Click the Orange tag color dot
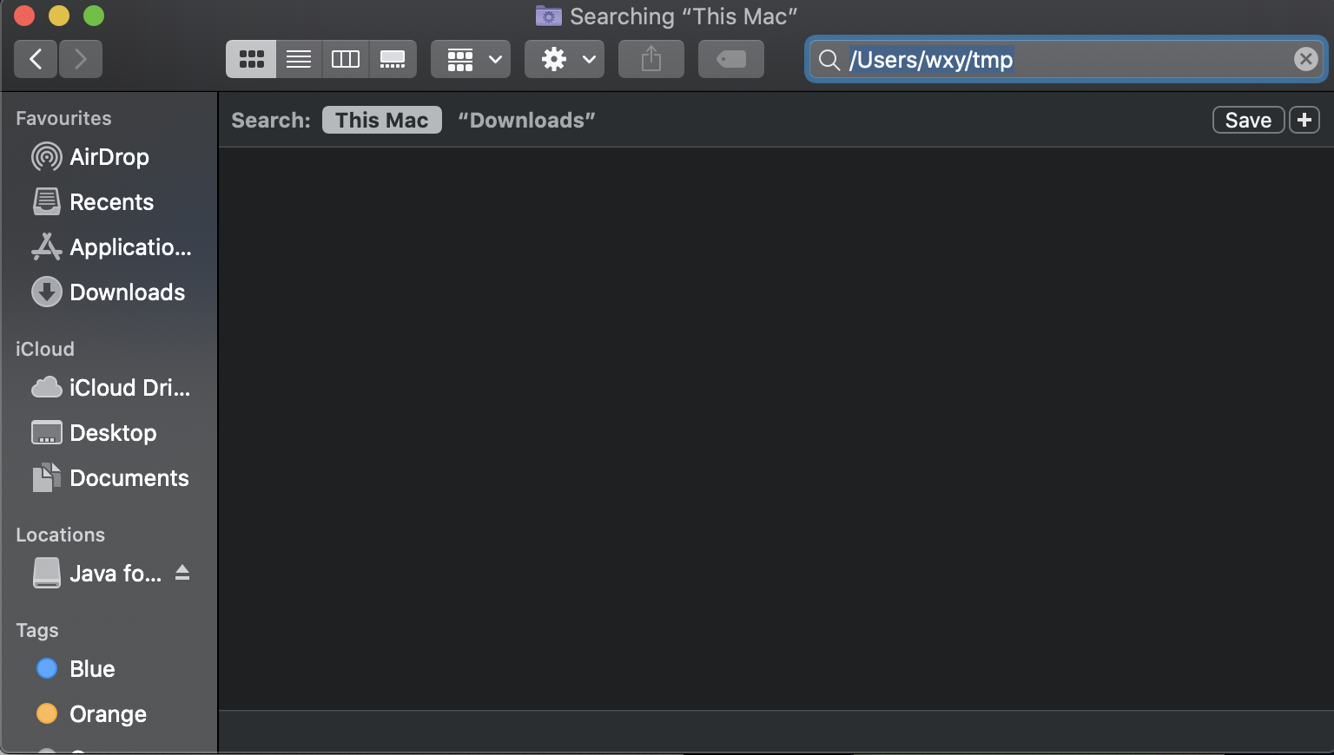Viewport: 1334px width, 755px height. (x=47, y=713)
